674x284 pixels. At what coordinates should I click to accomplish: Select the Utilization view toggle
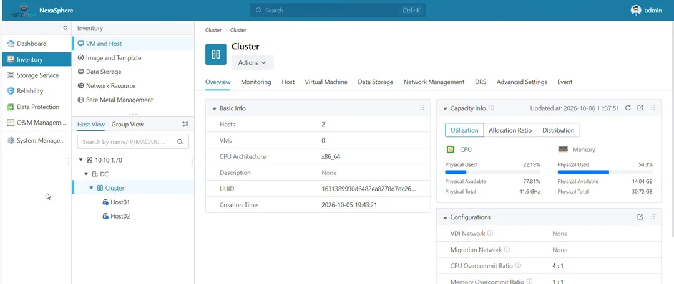point(464,130)
